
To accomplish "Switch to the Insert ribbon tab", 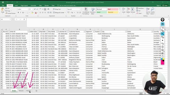I will click(x=16, y=6).
